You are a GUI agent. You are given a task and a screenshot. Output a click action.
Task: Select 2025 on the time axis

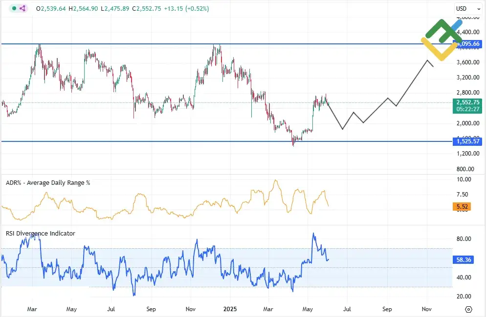tap(230, 309)
